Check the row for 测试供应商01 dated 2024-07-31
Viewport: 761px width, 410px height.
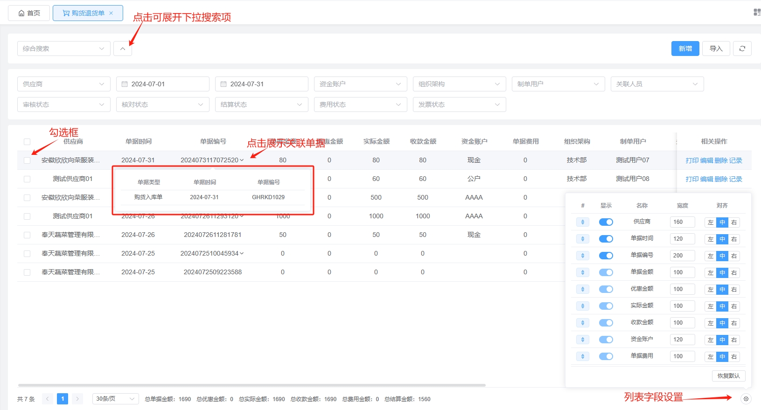click(27, 179)
